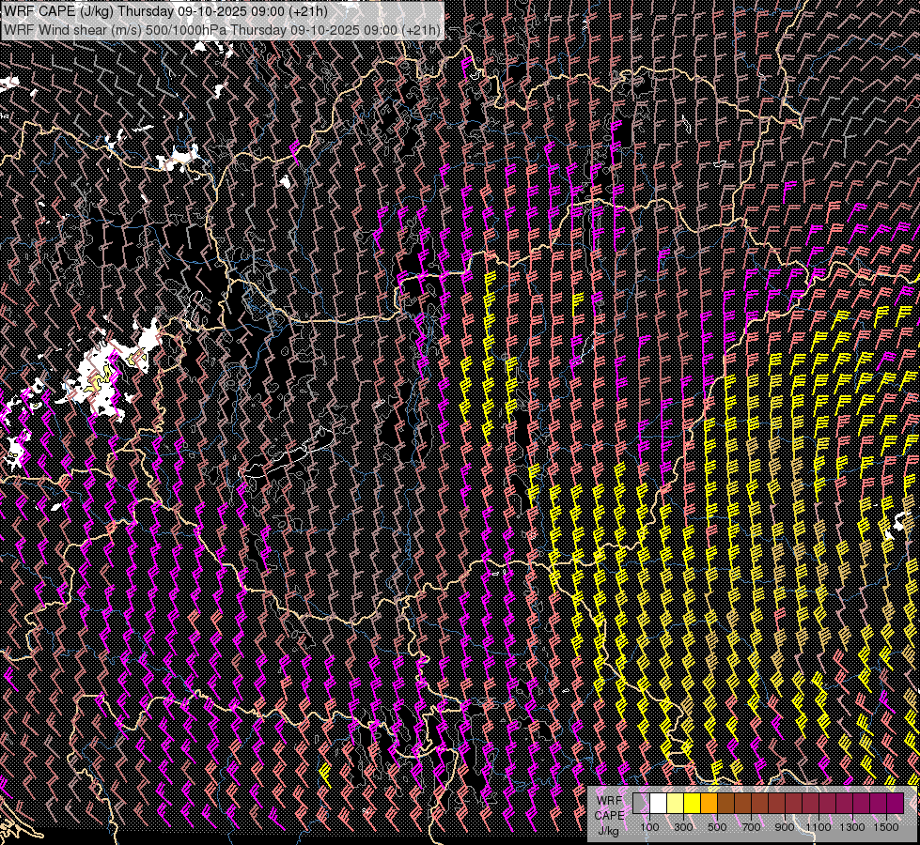This screenshot has width=920, height=845.
Task: Click the bright yellow CAPE legend swatch
Action: point(692,804)
